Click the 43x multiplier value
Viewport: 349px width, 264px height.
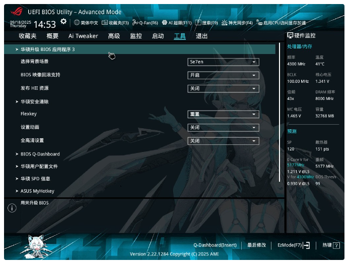click(291, 98)
